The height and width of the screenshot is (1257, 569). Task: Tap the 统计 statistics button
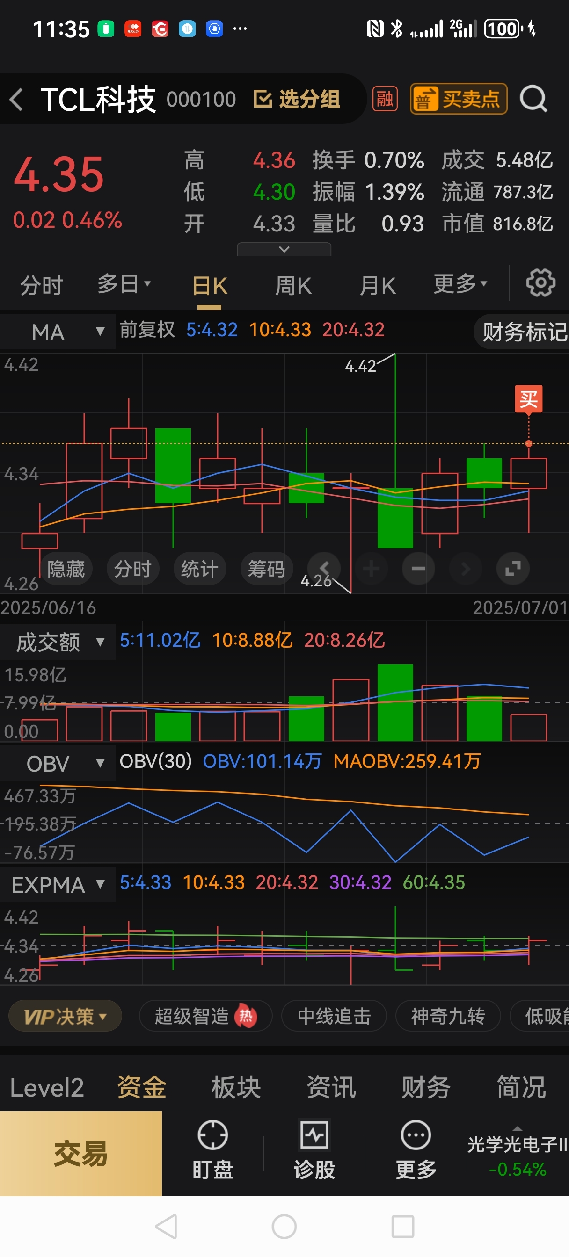tap(200, 569)
